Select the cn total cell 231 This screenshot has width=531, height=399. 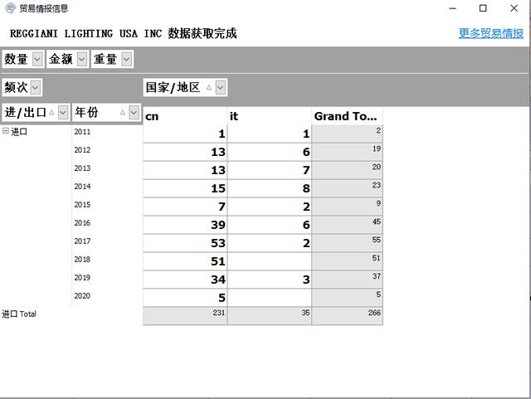(x=185, y=316)
